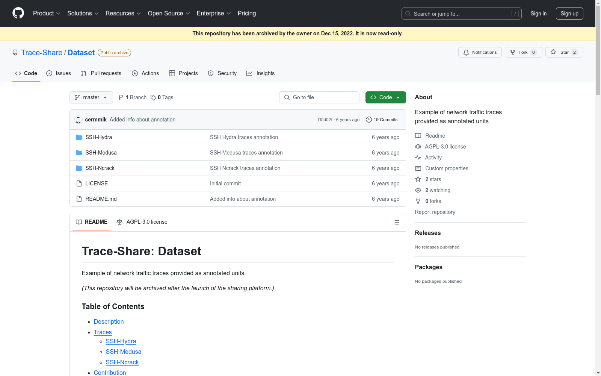Expand the Solutions menu

[83, 14]
